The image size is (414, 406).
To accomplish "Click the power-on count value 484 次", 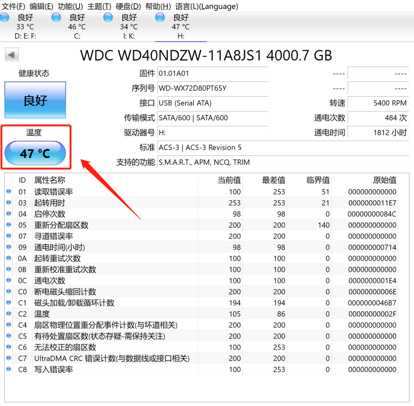I will (378, 117).
